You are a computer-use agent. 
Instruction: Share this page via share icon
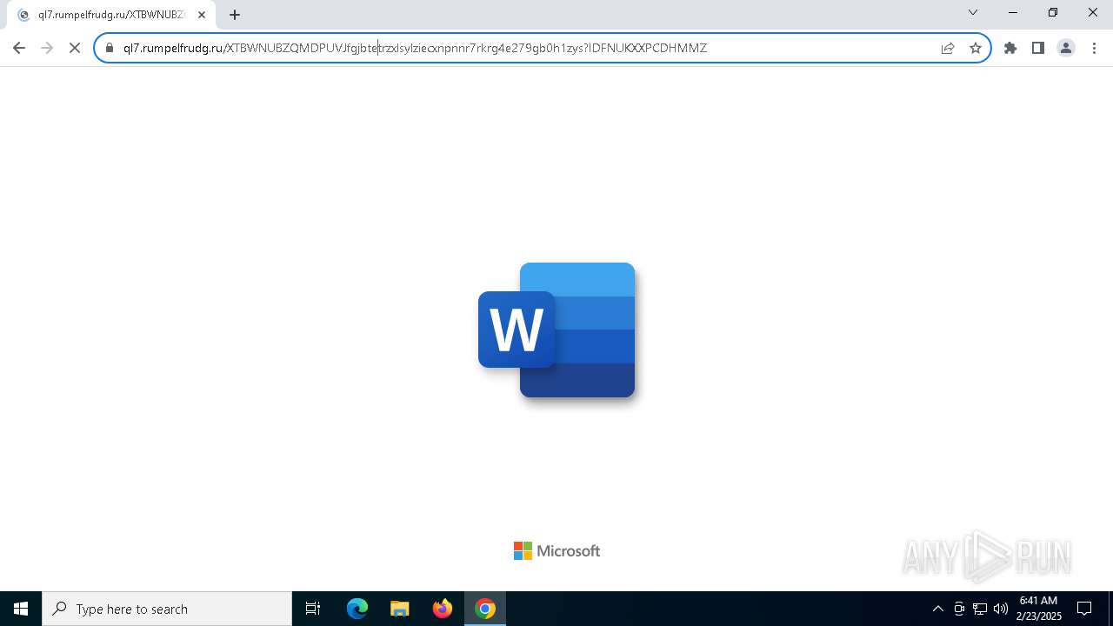click(x=948, y=48)
